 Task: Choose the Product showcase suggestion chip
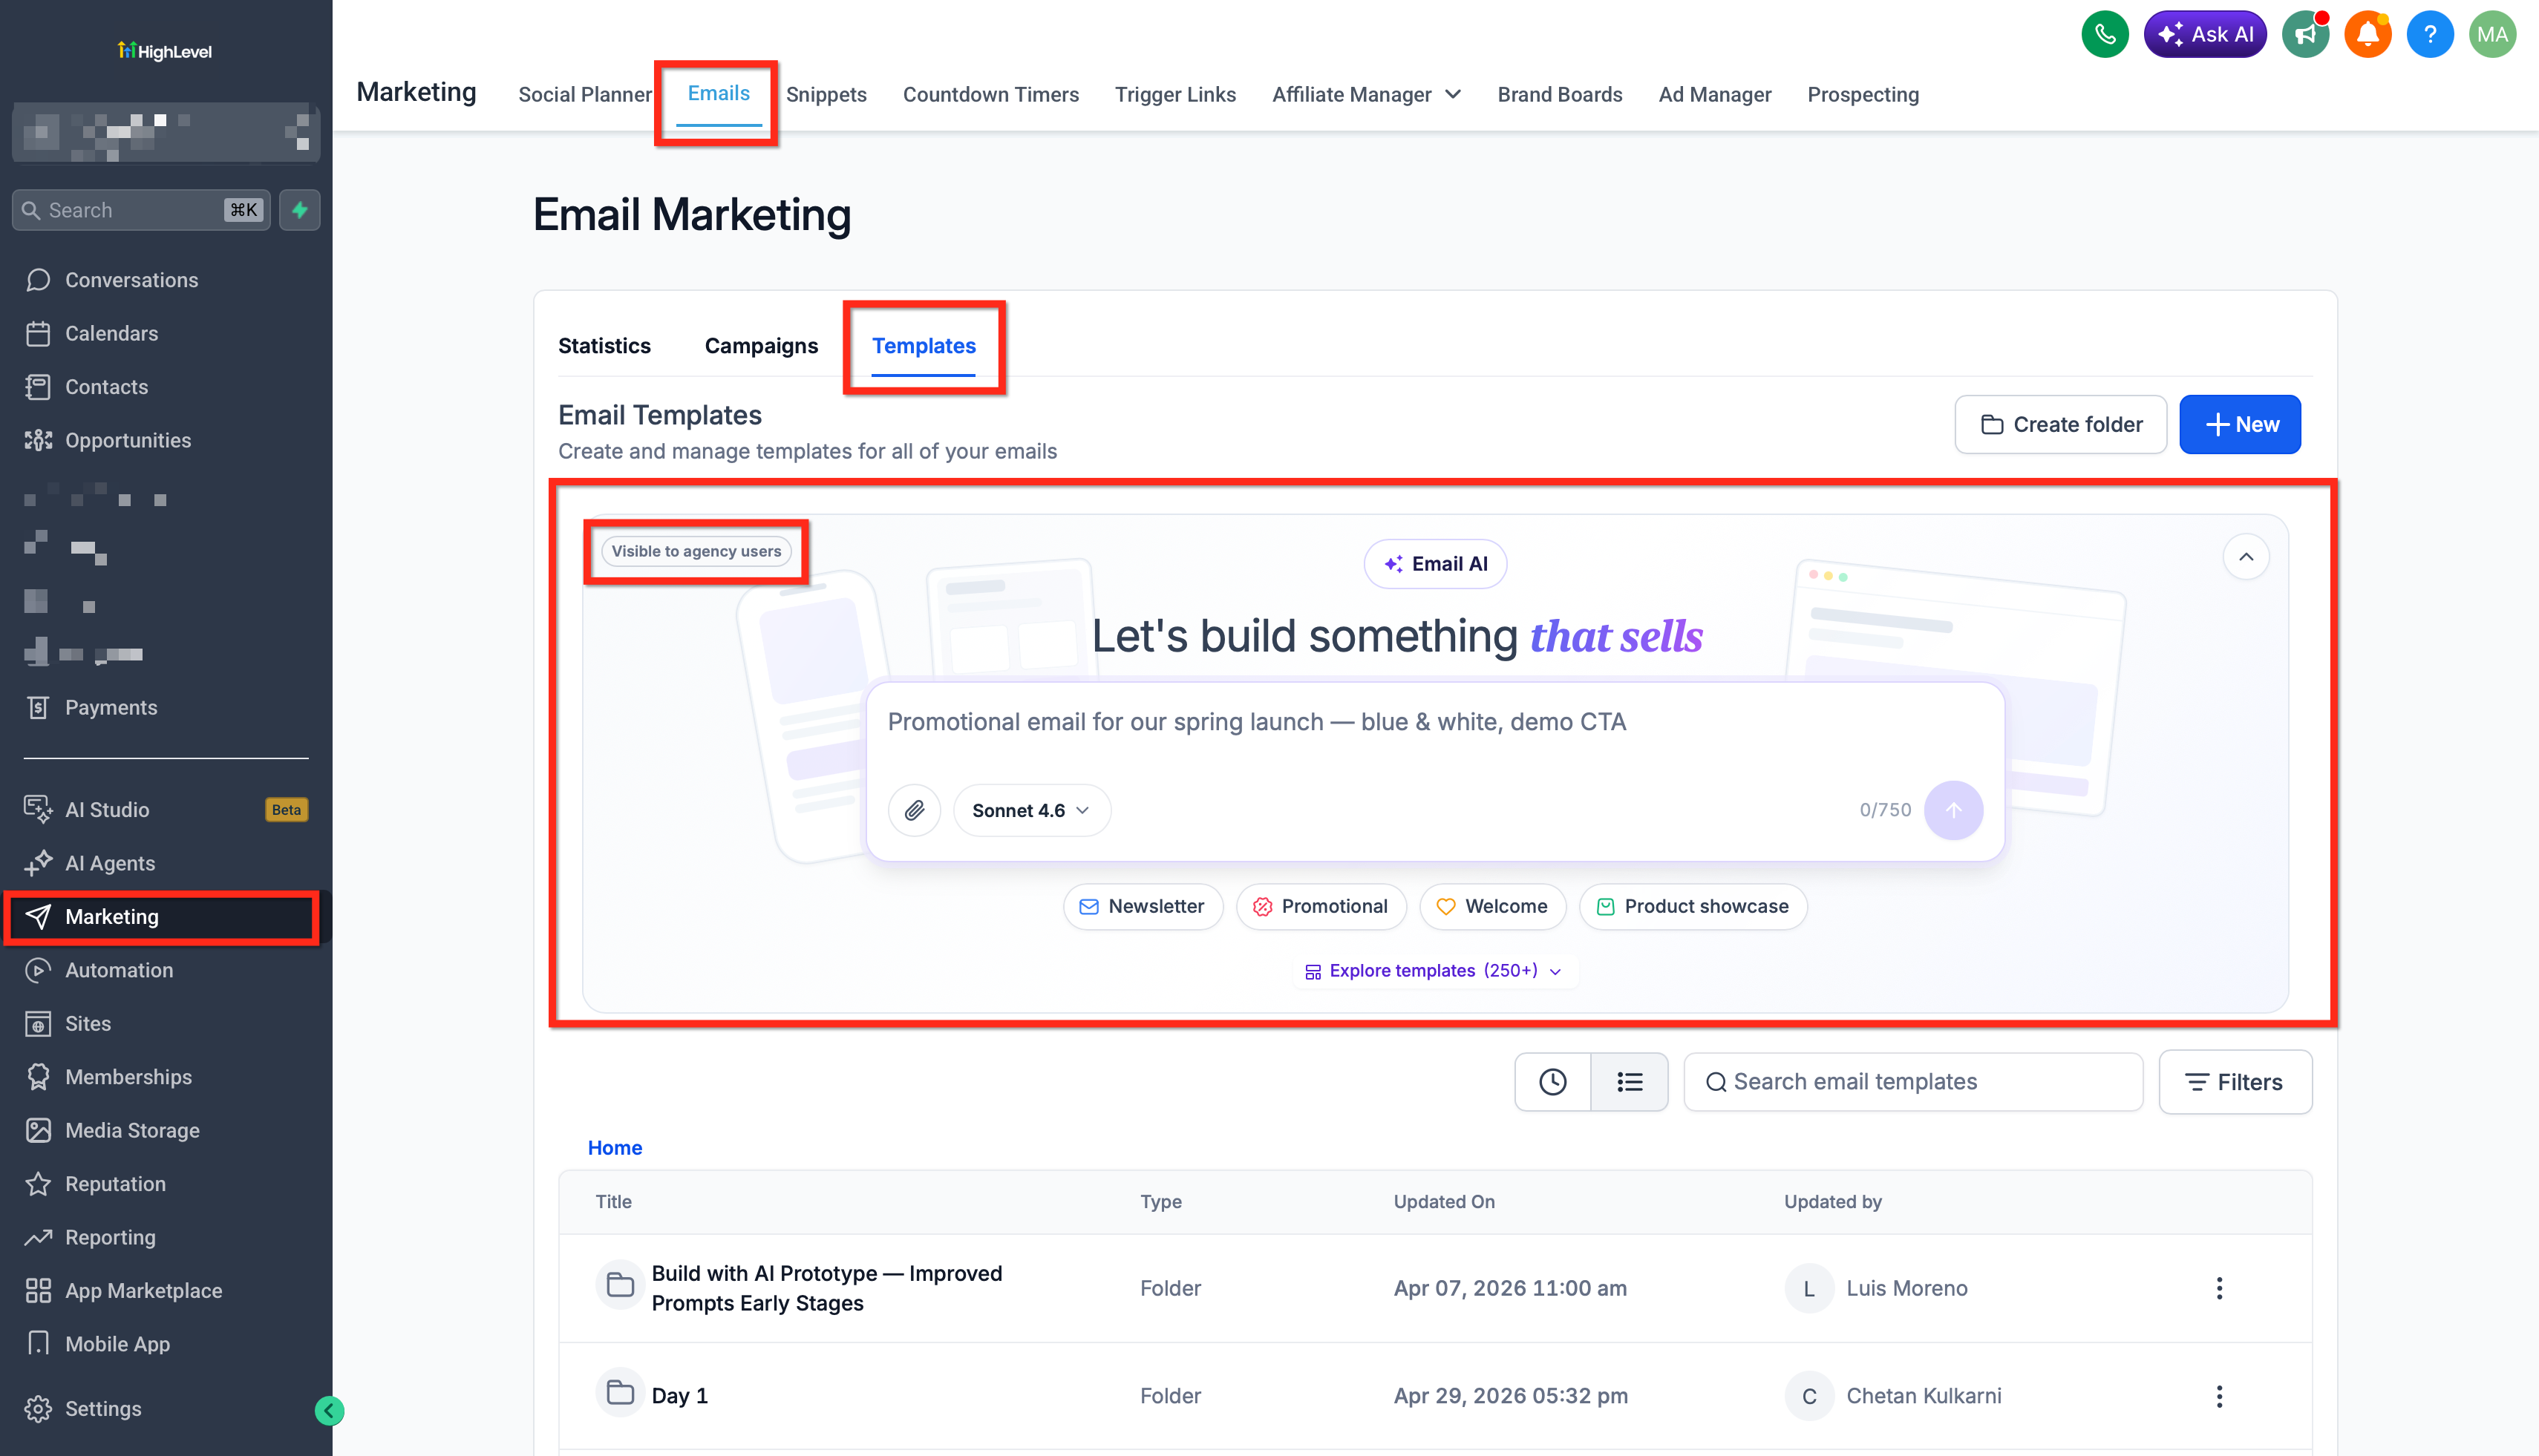click(x=1693, y=907)
